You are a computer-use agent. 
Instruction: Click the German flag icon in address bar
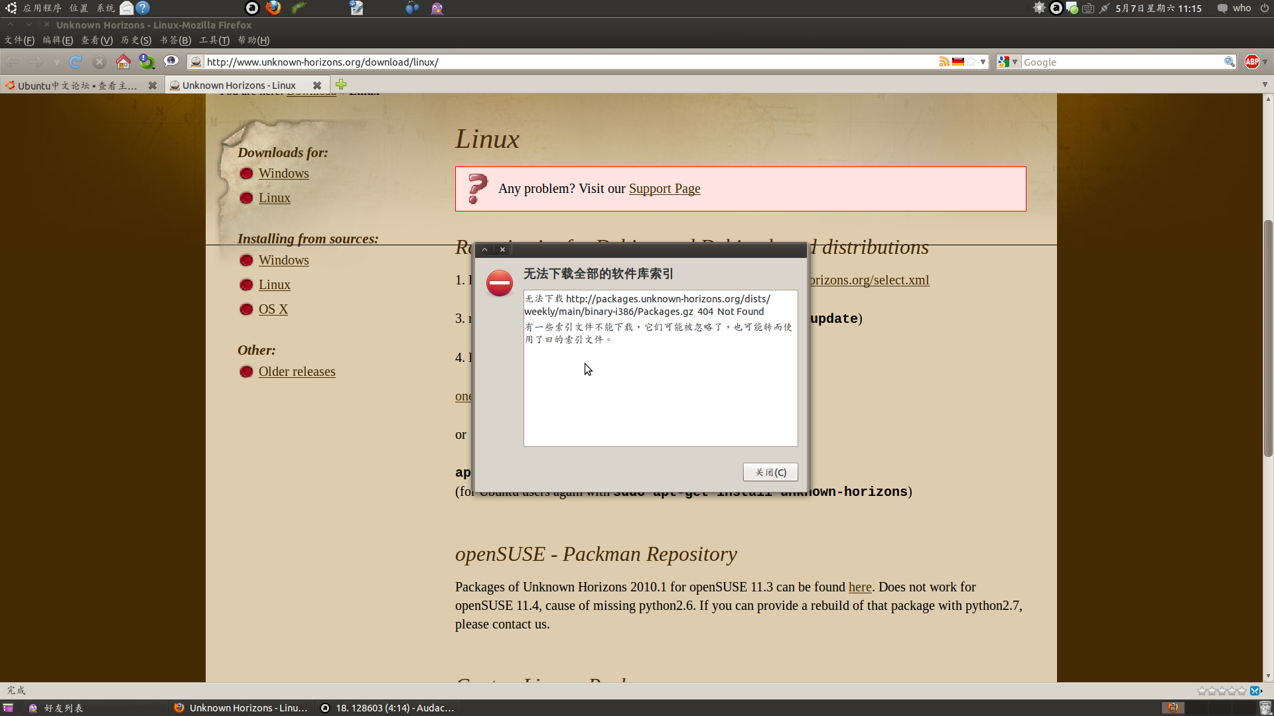click(x=958, y=62)
